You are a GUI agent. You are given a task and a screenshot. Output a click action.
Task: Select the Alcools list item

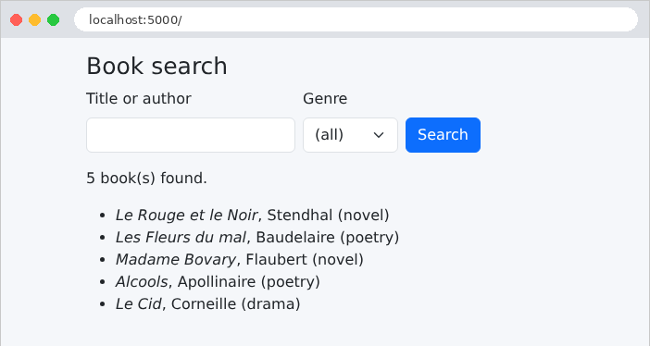point(218,282)
